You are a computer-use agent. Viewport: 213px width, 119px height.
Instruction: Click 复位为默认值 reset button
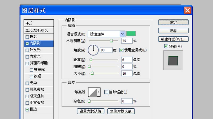point(121,111)
